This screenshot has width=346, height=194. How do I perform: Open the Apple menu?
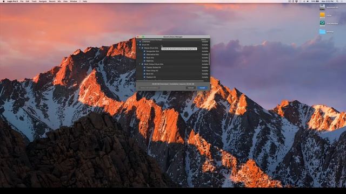4,1
